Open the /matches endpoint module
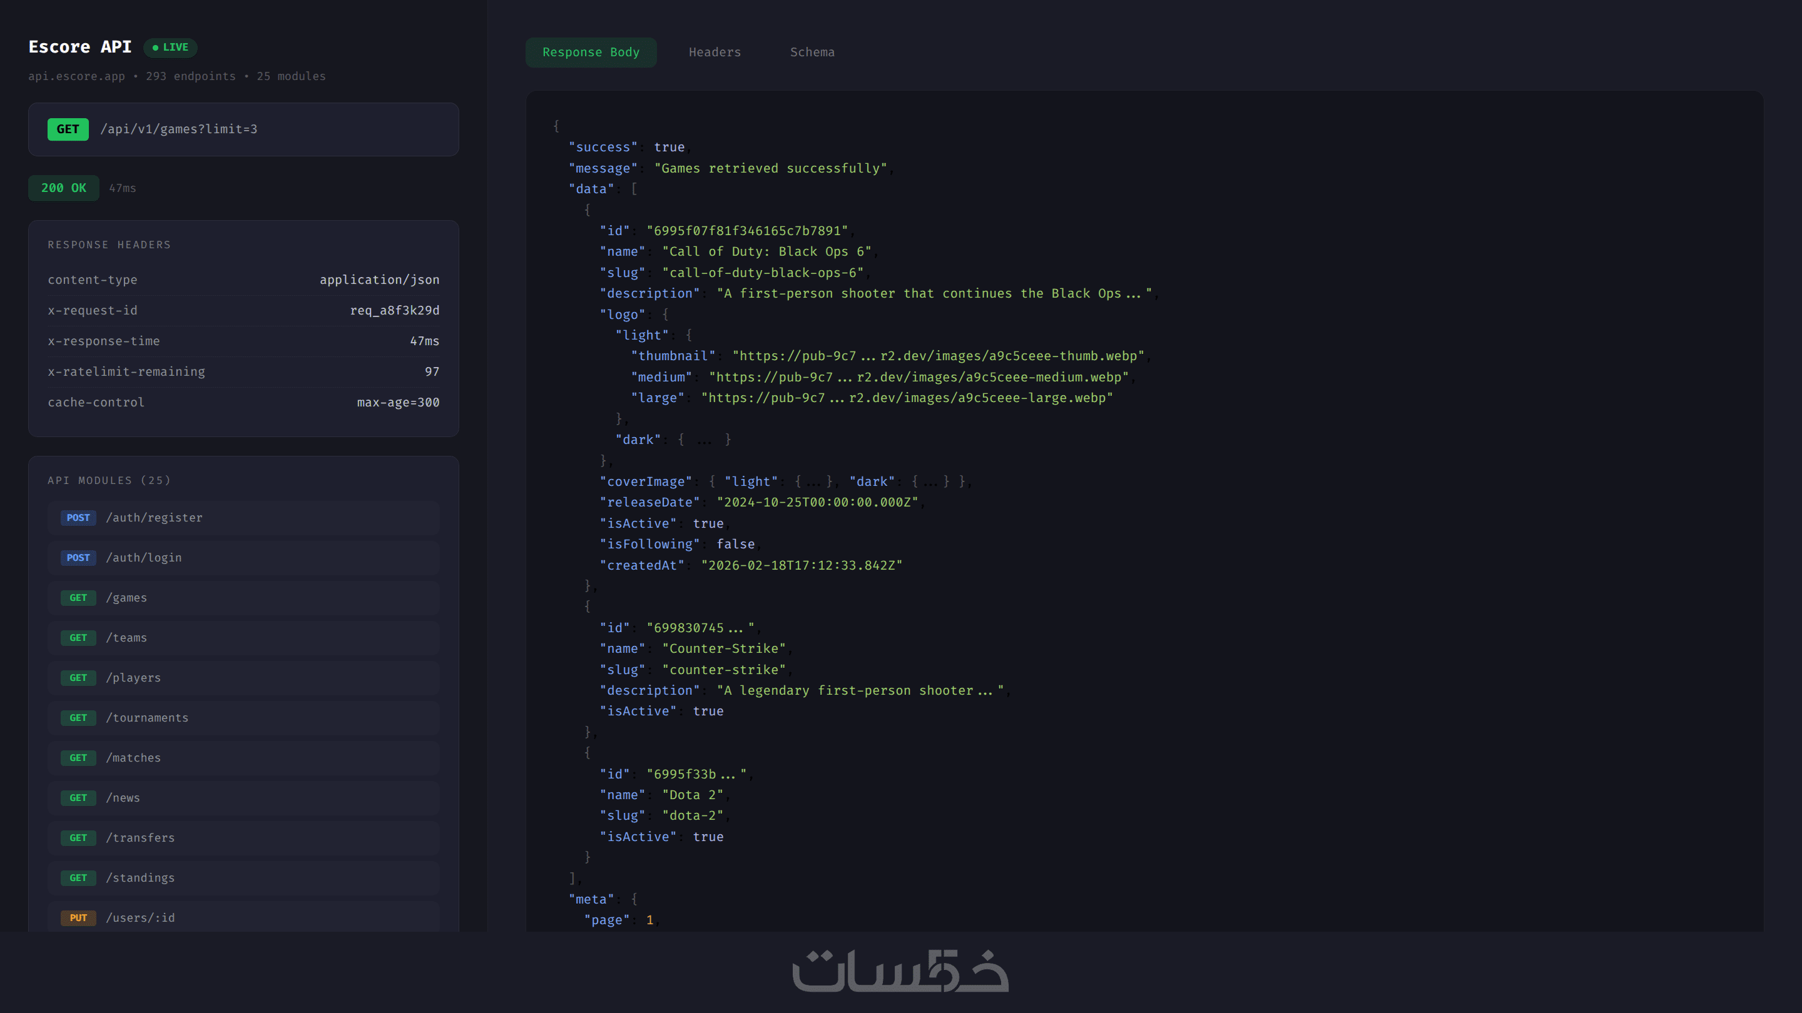1802x1013 pixels. 243,758
